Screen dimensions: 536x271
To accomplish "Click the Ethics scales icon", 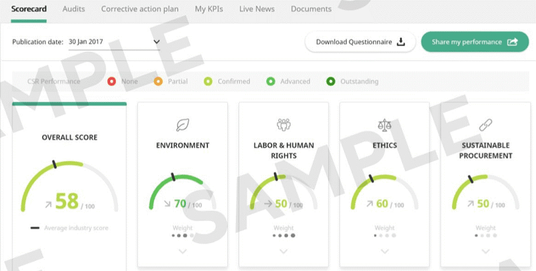I will (385, 125).
